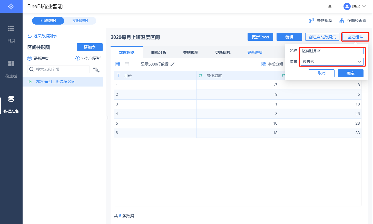
Task: Click the -7 temperature cell
Action: click(x=238, y=85)
